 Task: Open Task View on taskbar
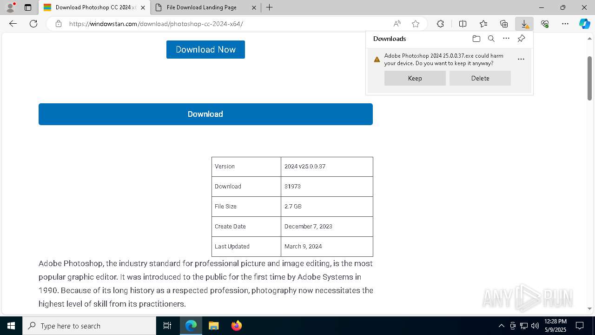pos(167,326)
